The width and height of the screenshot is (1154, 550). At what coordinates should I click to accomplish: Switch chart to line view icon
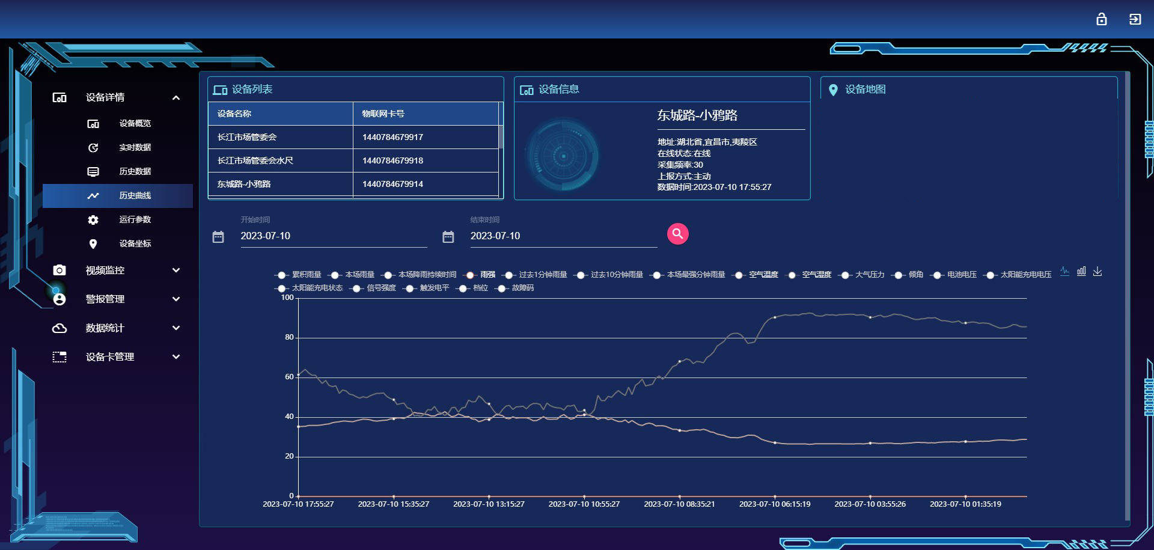tap(1064, 271)
